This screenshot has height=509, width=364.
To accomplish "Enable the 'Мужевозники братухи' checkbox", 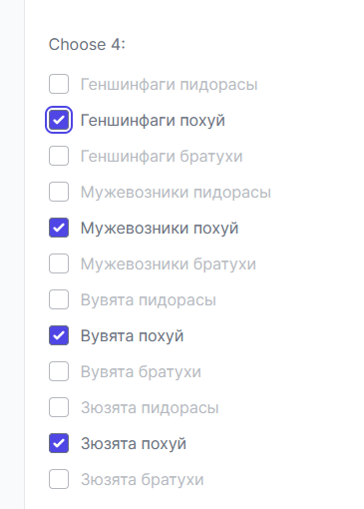I will (59, 263).
